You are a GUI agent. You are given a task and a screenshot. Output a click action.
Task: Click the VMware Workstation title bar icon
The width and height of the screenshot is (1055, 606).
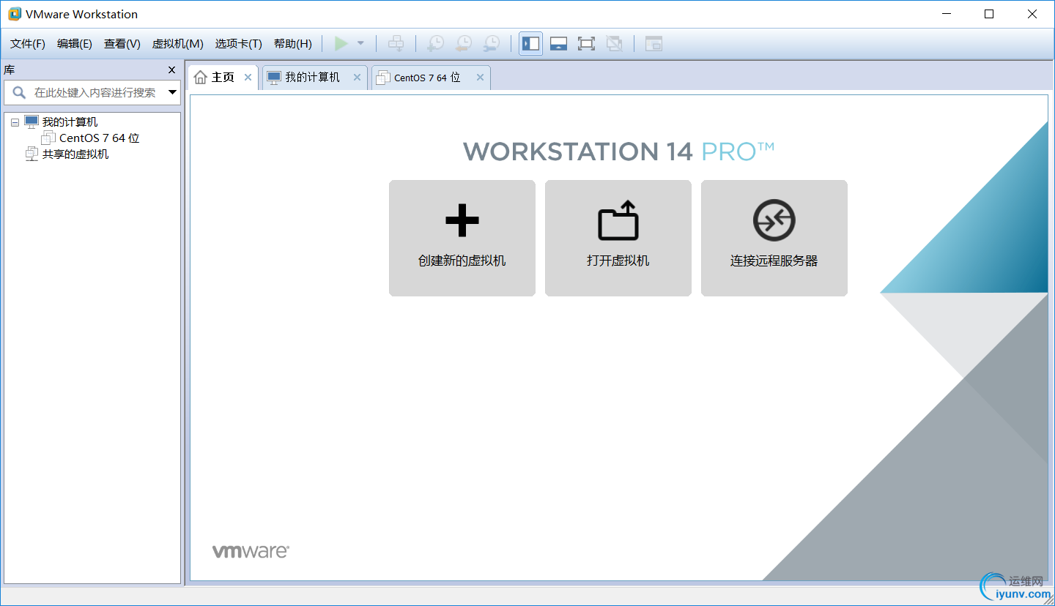15,14
